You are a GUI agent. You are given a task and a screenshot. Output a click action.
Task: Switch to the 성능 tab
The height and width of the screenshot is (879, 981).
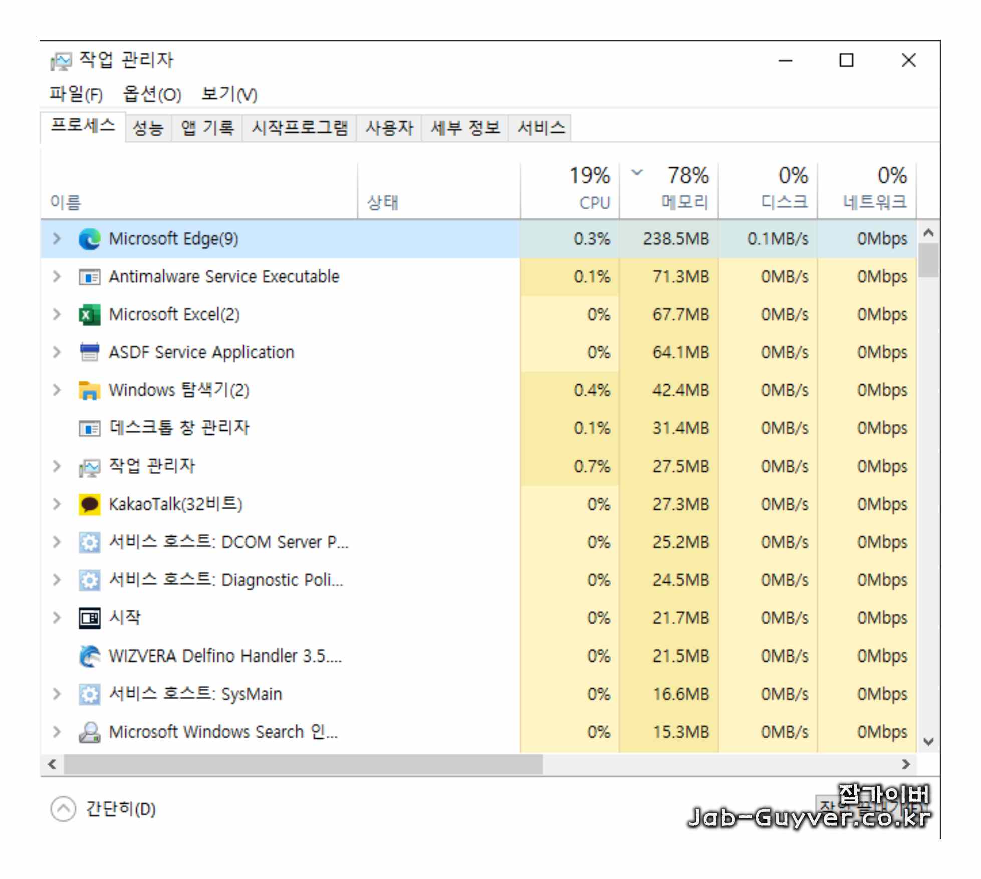tap(148, 128)
